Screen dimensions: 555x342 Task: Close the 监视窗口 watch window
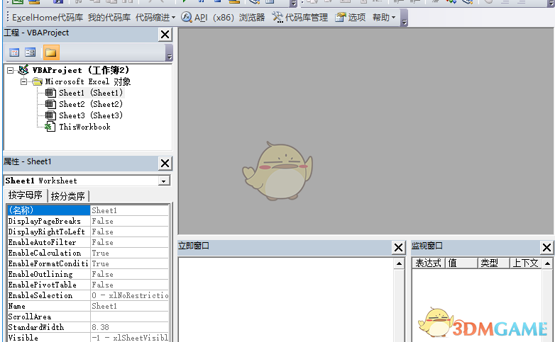point(547,247)
